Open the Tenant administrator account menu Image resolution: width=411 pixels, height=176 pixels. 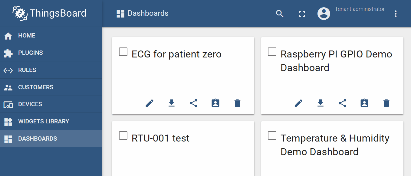point(324,14)
